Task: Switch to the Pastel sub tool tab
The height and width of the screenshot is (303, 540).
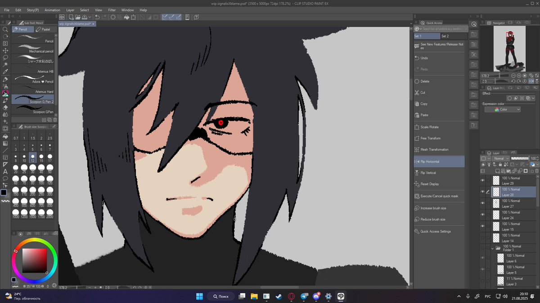Action: pos(46,29)
